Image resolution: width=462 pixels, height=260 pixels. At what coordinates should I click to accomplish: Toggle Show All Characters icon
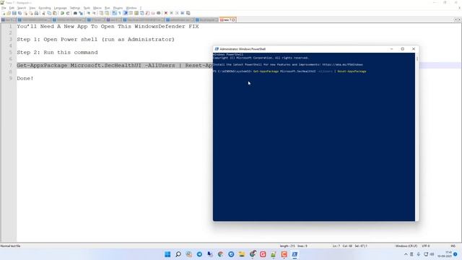(x=119, y=13)
